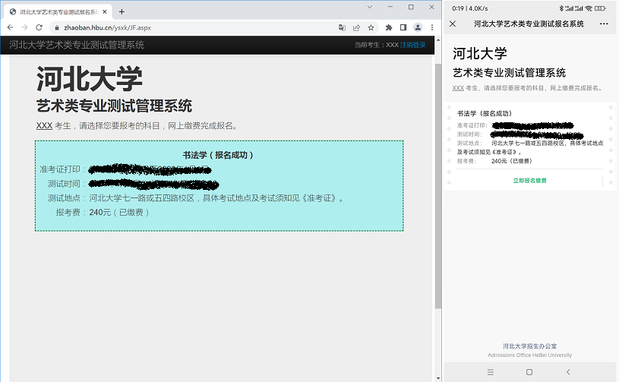Tap 立即报名缴费 button on phone
The width and height of the screenshot is (619, 382).
[x=530, y=181]
